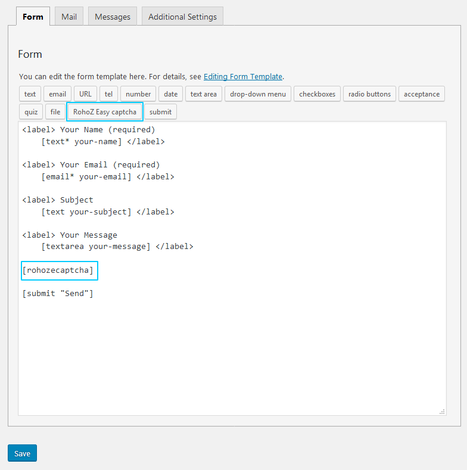This screenshot has height=470, width=467.
Task: Insert an email field tag
Action: click(57, 94)
